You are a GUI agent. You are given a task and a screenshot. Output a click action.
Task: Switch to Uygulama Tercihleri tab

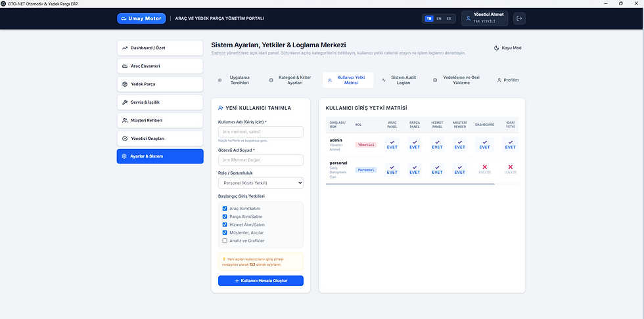[236, 80]
